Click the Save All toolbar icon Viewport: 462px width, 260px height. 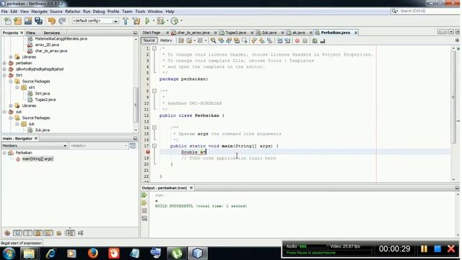38,21
